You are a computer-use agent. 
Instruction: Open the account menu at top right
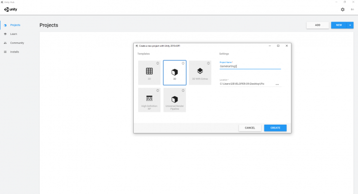[x=352, y=9]
